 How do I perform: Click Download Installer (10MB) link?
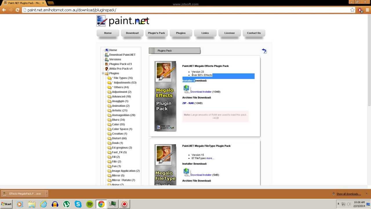pos(201,92)
